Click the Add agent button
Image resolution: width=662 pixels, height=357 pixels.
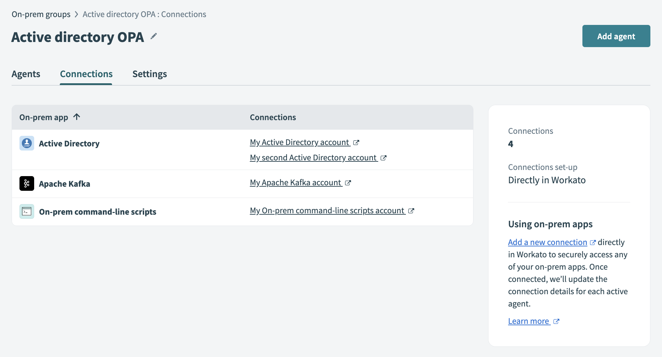(x=616, y=36)
